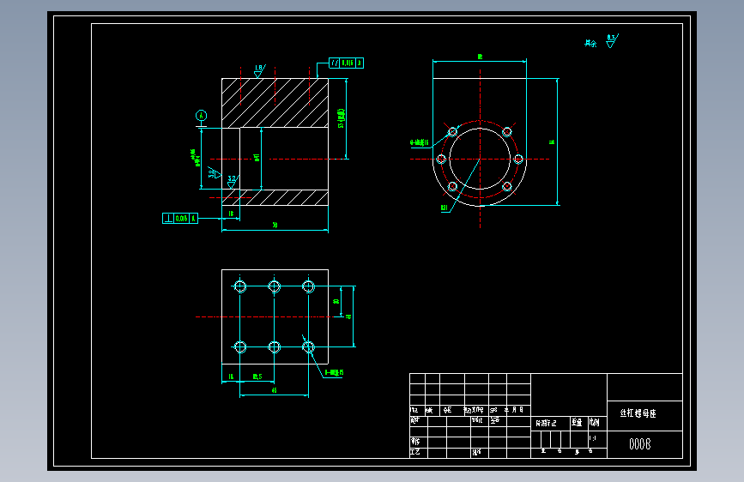Click the 12.5 dimension under bottom view
Image resolution: width=744 pixels, height=482 pixels.
click(x=257, y=377)
